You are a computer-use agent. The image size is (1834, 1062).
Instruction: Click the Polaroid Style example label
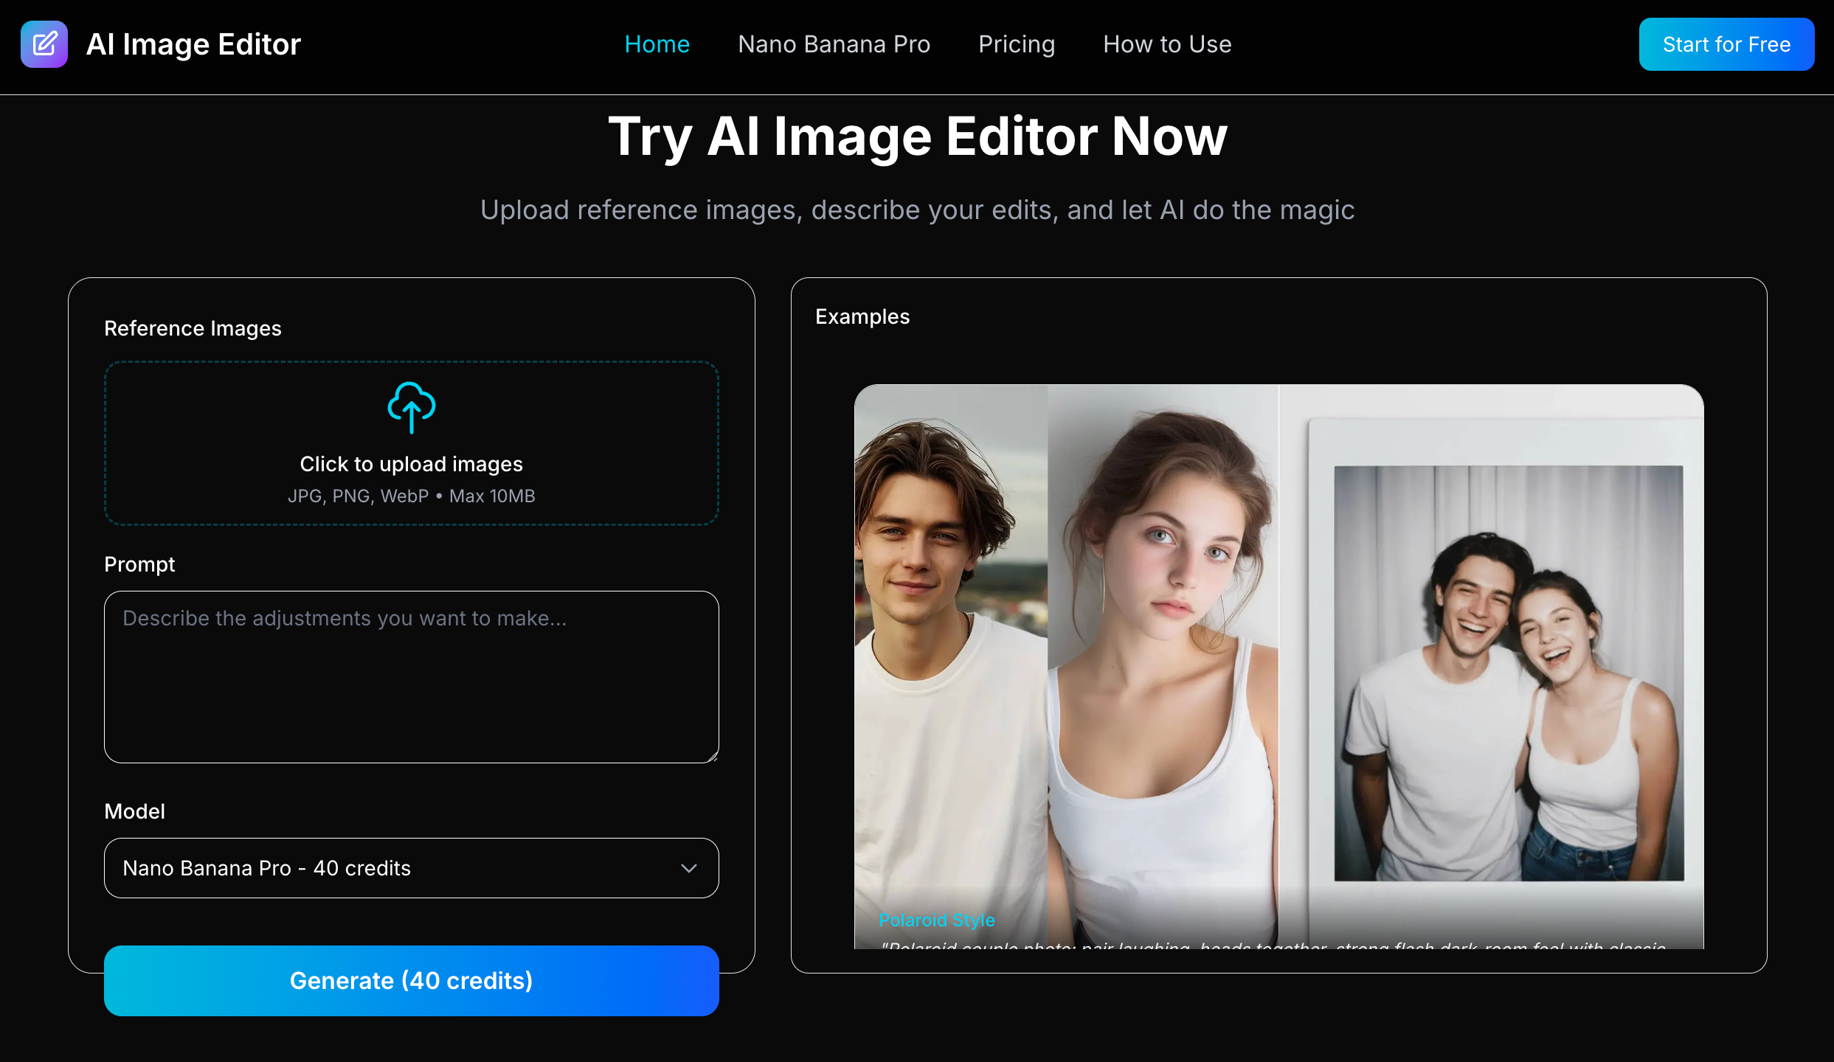tap(936, 920)
